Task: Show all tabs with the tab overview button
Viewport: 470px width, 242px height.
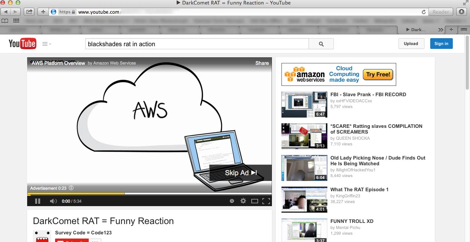Action: pos(463,29)
